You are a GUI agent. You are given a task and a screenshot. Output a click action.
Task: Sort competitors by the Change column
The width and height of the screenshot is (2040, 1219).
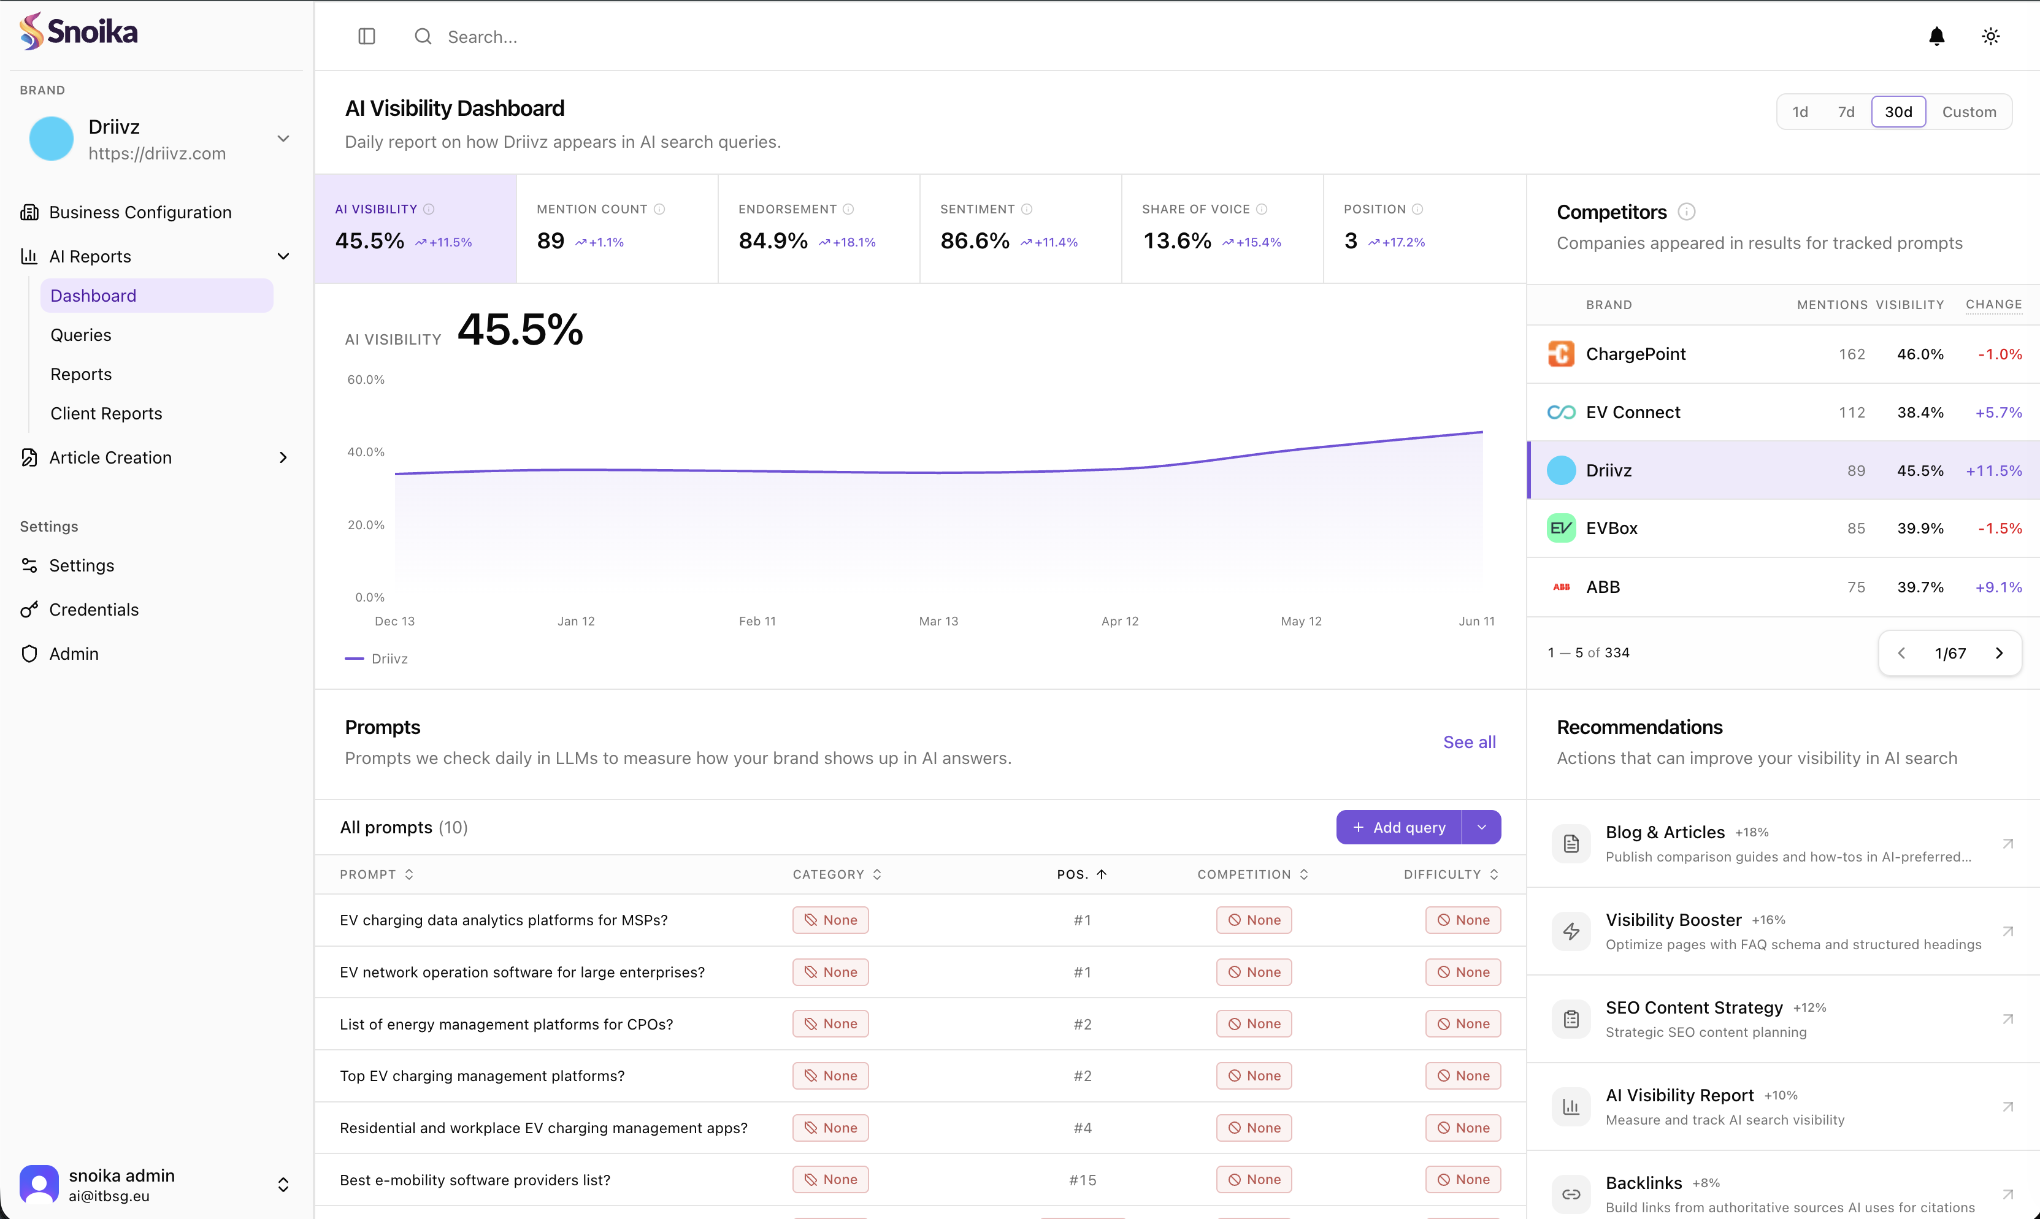tap(1993, 305)
